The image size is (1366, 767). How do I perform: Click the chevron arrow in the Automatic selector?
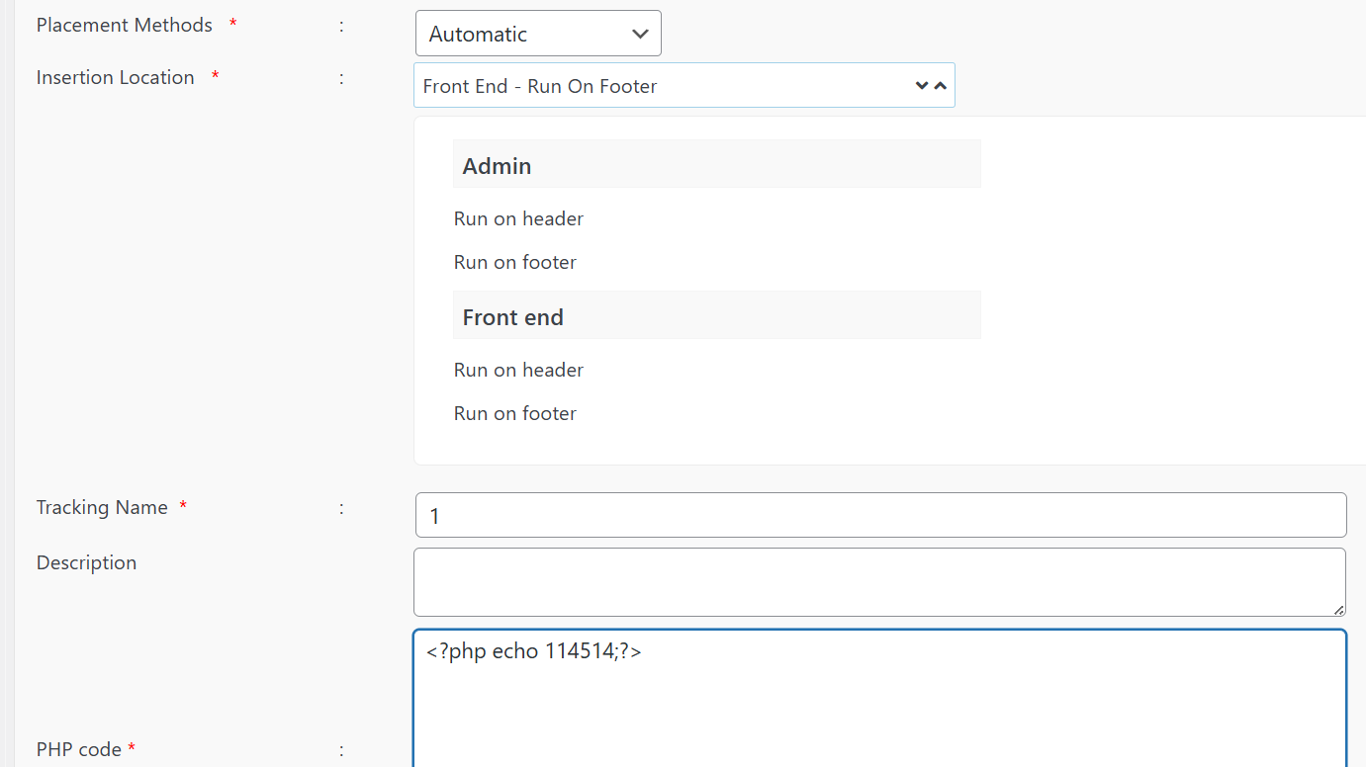(x=640, y=35)
